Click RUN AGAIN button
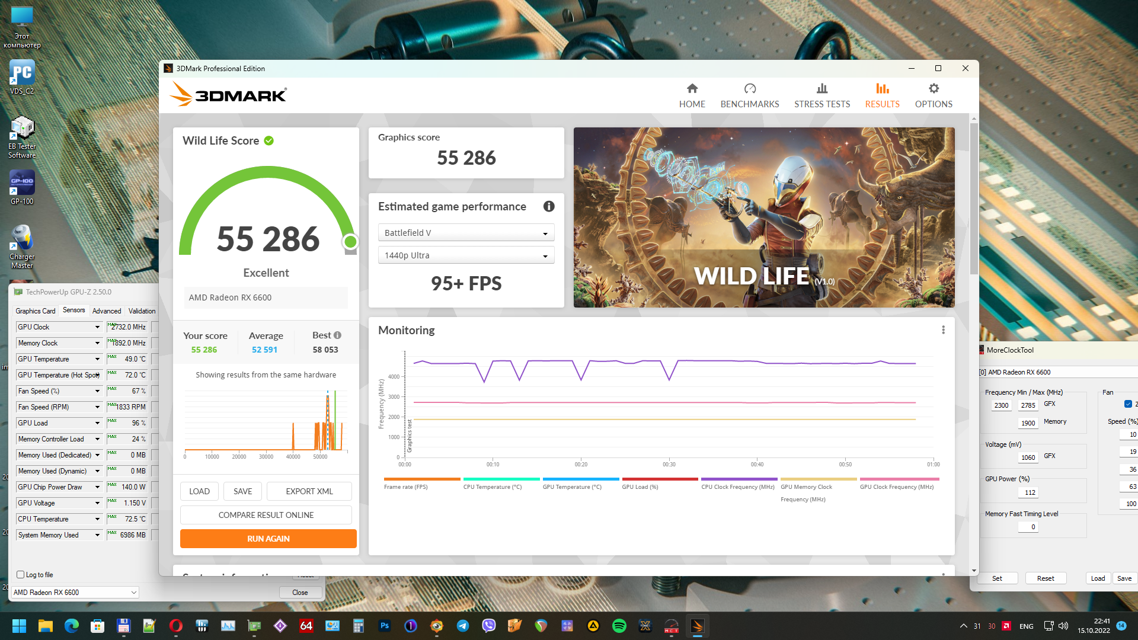The image size is (1138, 640). pos(268,539)
